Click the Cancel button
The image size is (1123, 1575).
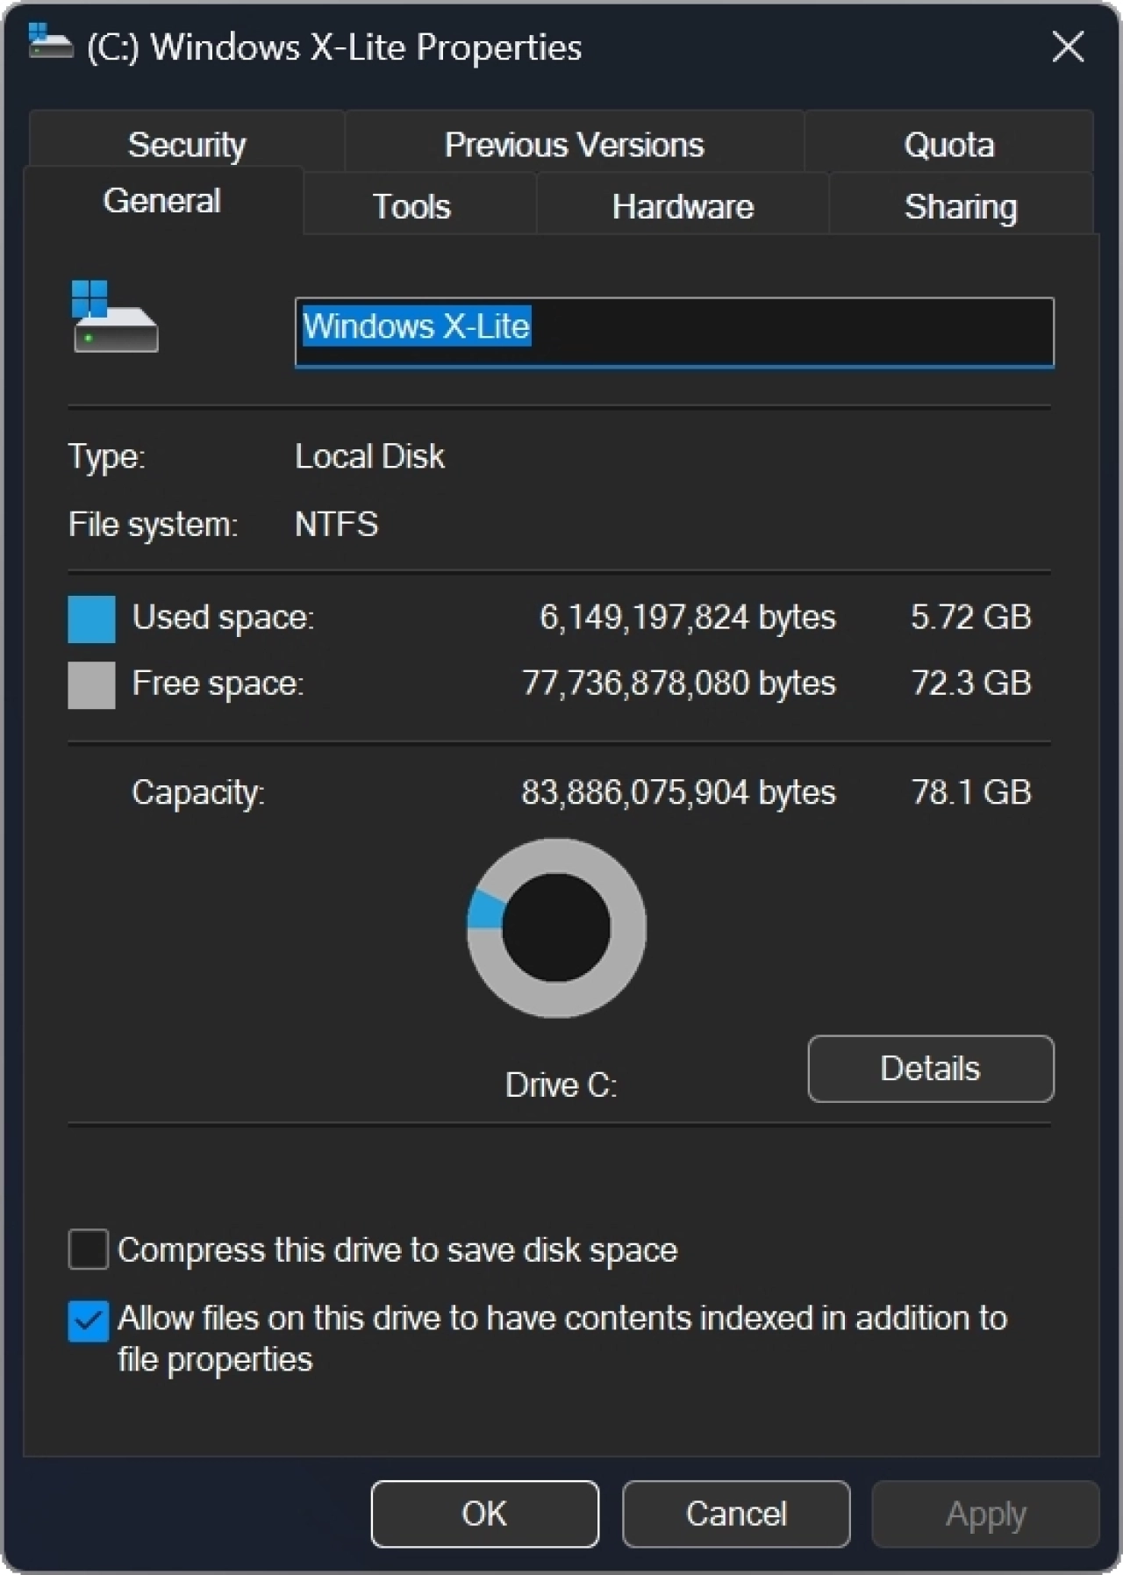[x=736, y=1513]
